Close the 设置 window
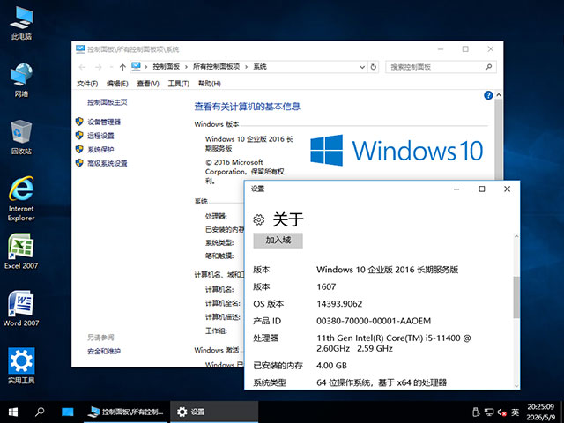The image size is (564, 423). [507, 189]
